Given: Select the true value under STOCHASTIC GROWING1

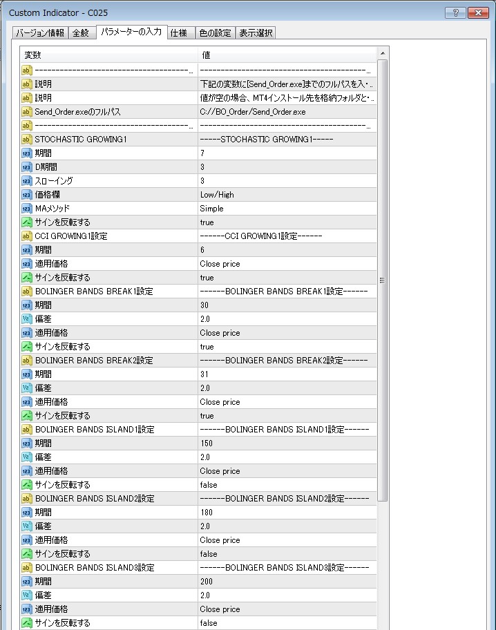Looking at the screenshot, I should [207, 222].
